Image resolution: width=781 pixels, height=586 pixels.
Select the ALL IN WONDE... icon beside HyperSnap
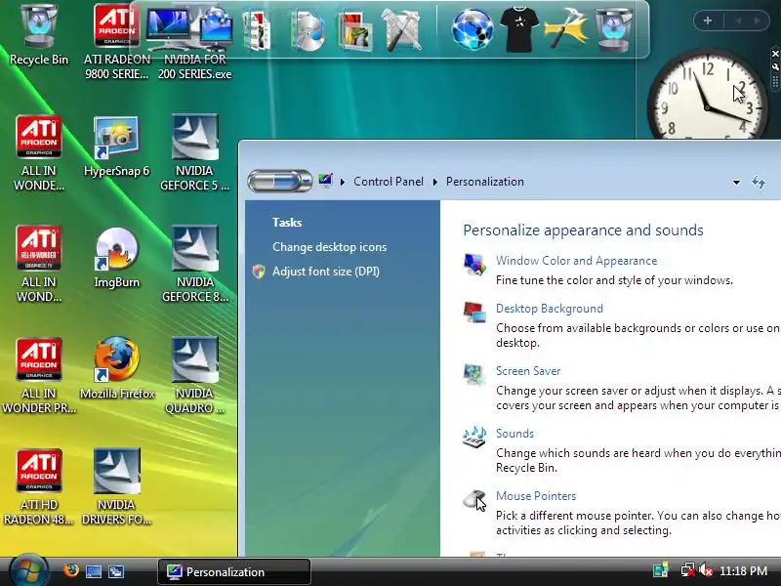pyautogui.click(x=39, y=152)
